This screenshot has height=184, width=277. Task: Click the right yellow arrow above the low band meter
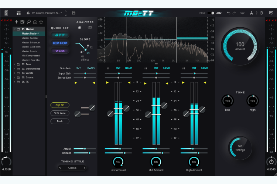(x=129, y=82)
